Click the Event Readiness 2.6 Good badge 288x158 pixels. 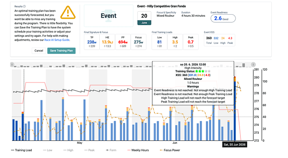pyautogui.click(x=223, y=18)
